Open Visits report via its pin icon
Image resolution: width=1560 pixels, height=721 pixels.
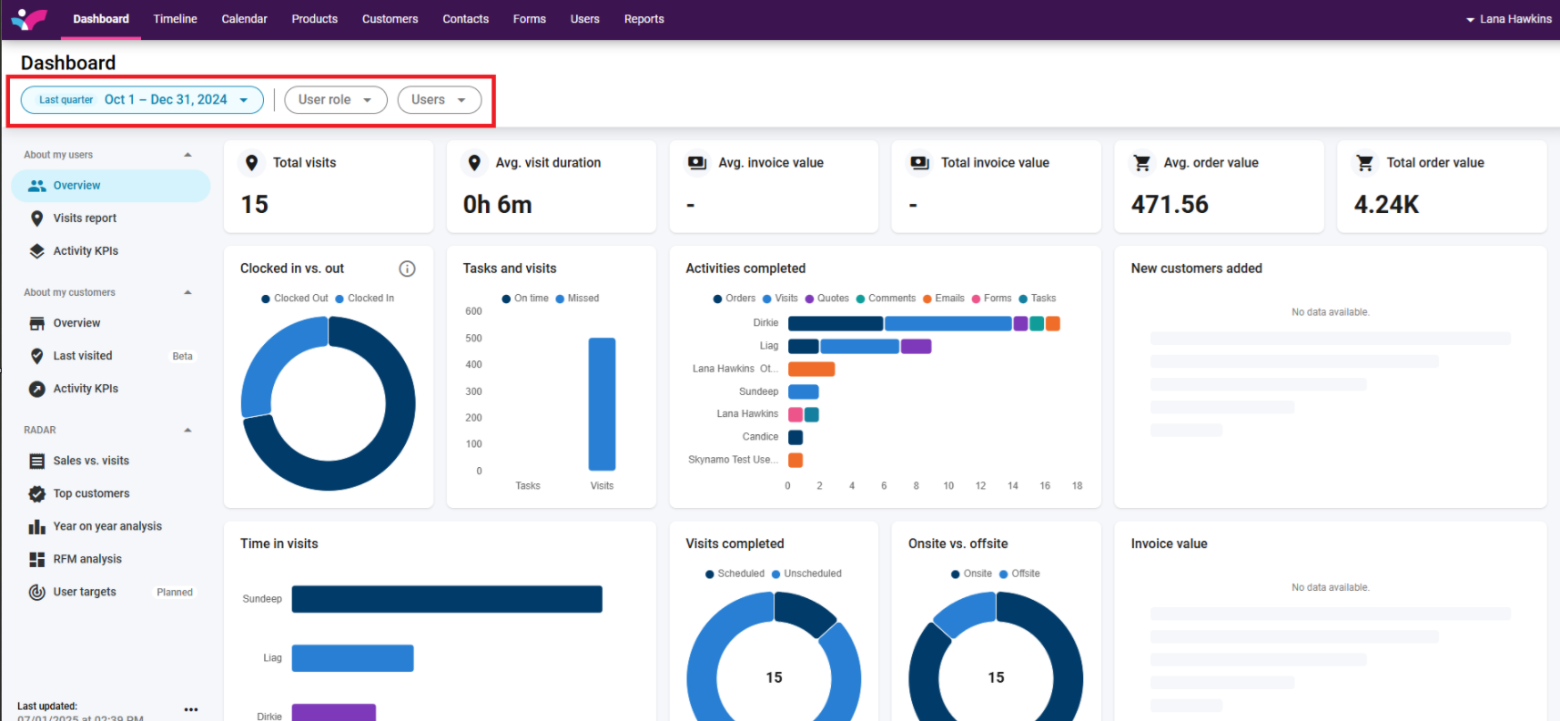pyautogui.click(x=37, y=218)
